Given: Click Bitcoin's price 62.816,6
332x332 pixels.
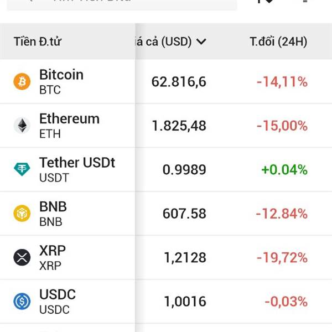Looking at the screenshot, I should point(179,82).
